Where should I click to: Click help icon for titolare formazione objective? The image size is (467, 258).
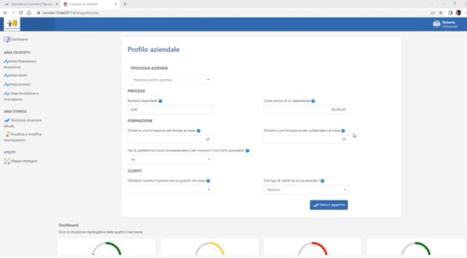[x=199, y=131]
